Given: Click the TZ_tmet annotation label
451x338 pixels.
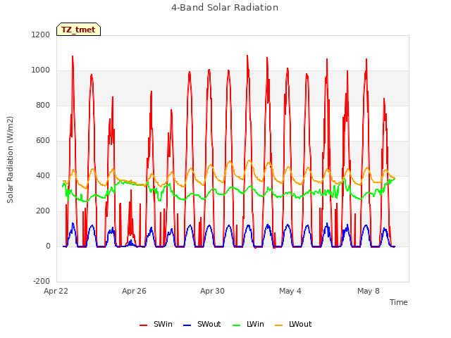Looking at the screenshot, I should point(78,30).
